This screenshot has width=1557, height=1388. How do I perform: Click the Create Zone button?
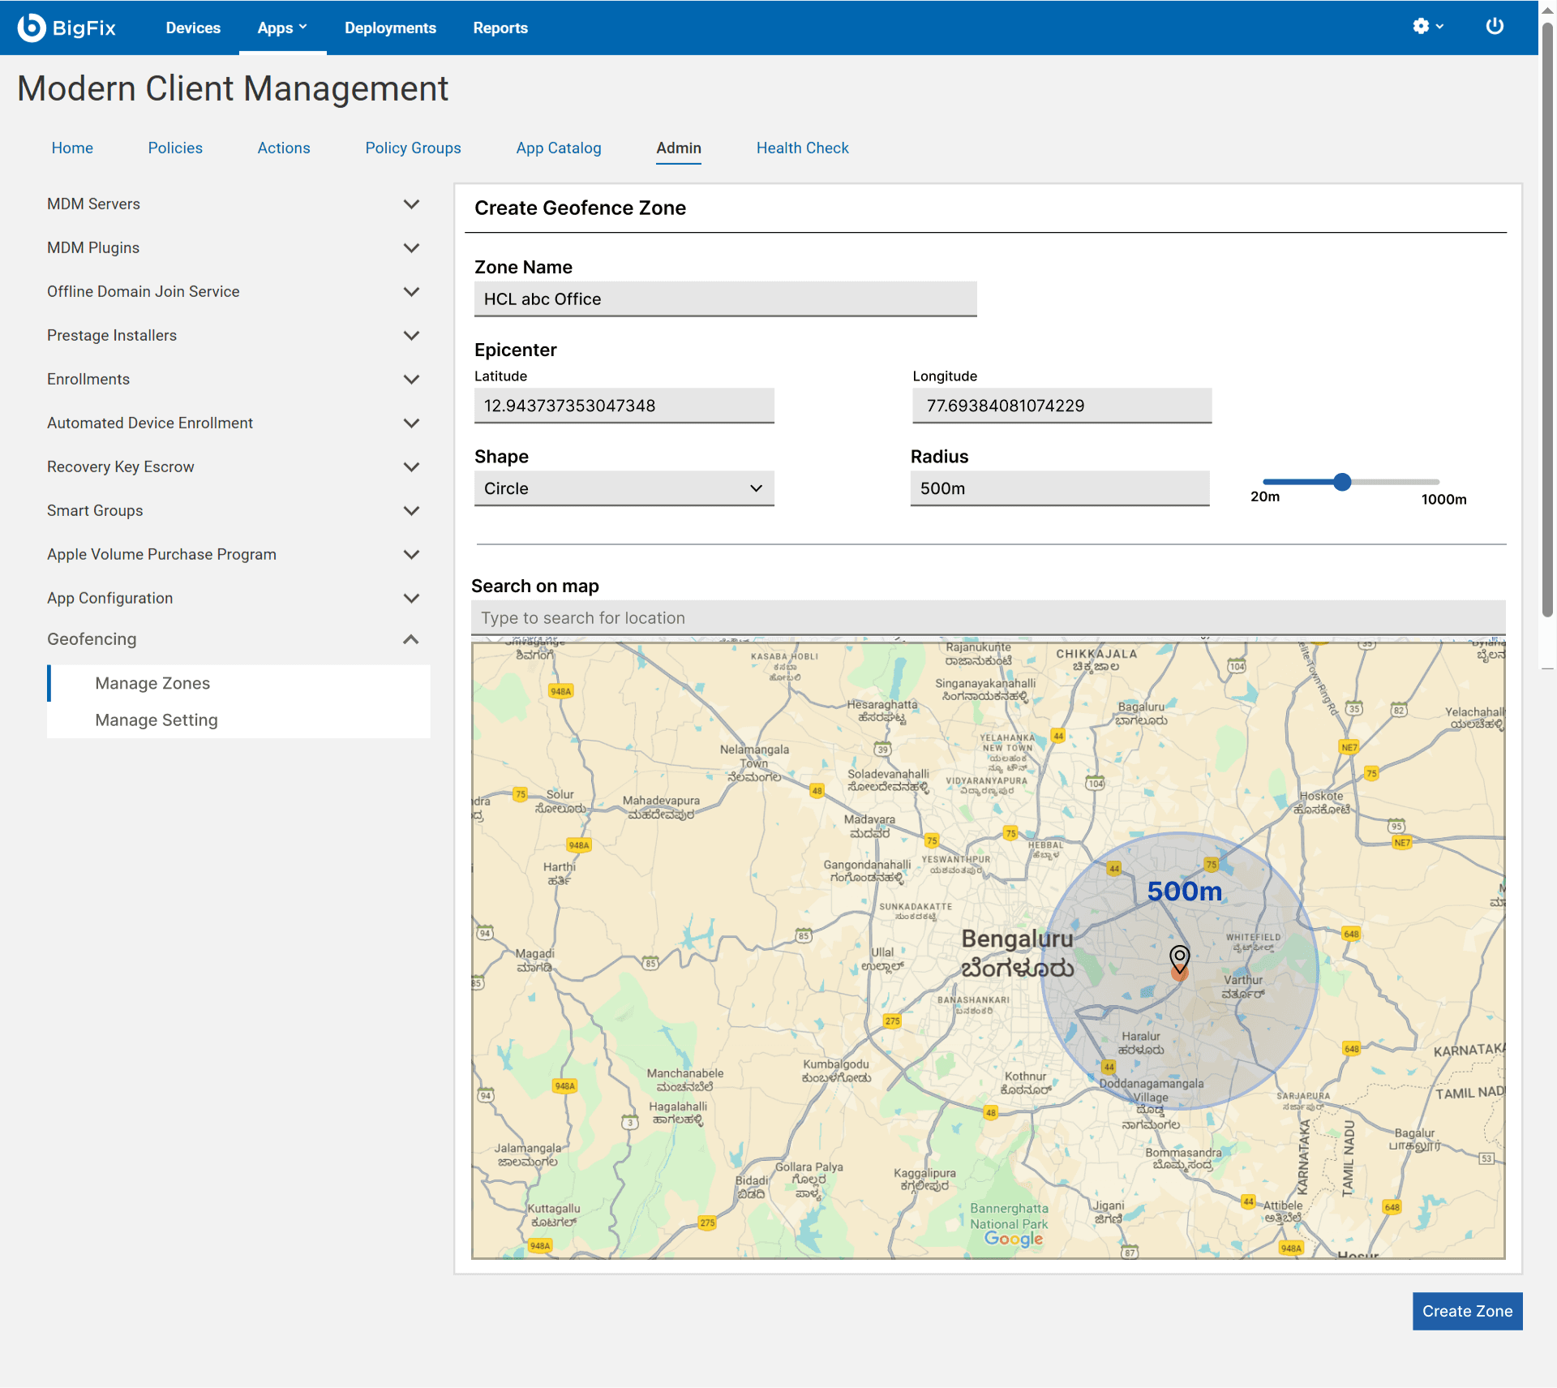click(1467, 1311)
